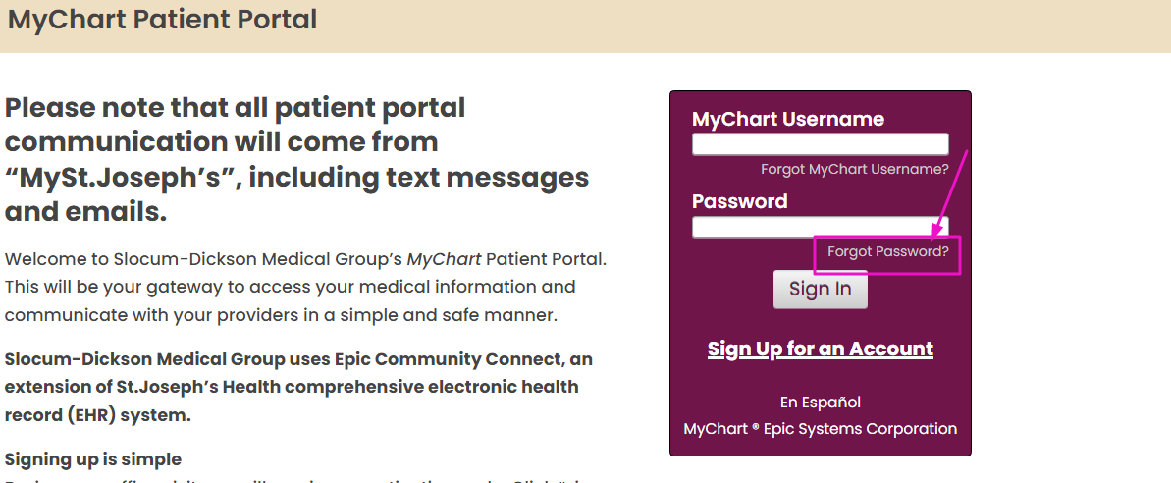Click the registered trademark symbol after MyChart
The image size is (1171, 483).
click(755, 426)
